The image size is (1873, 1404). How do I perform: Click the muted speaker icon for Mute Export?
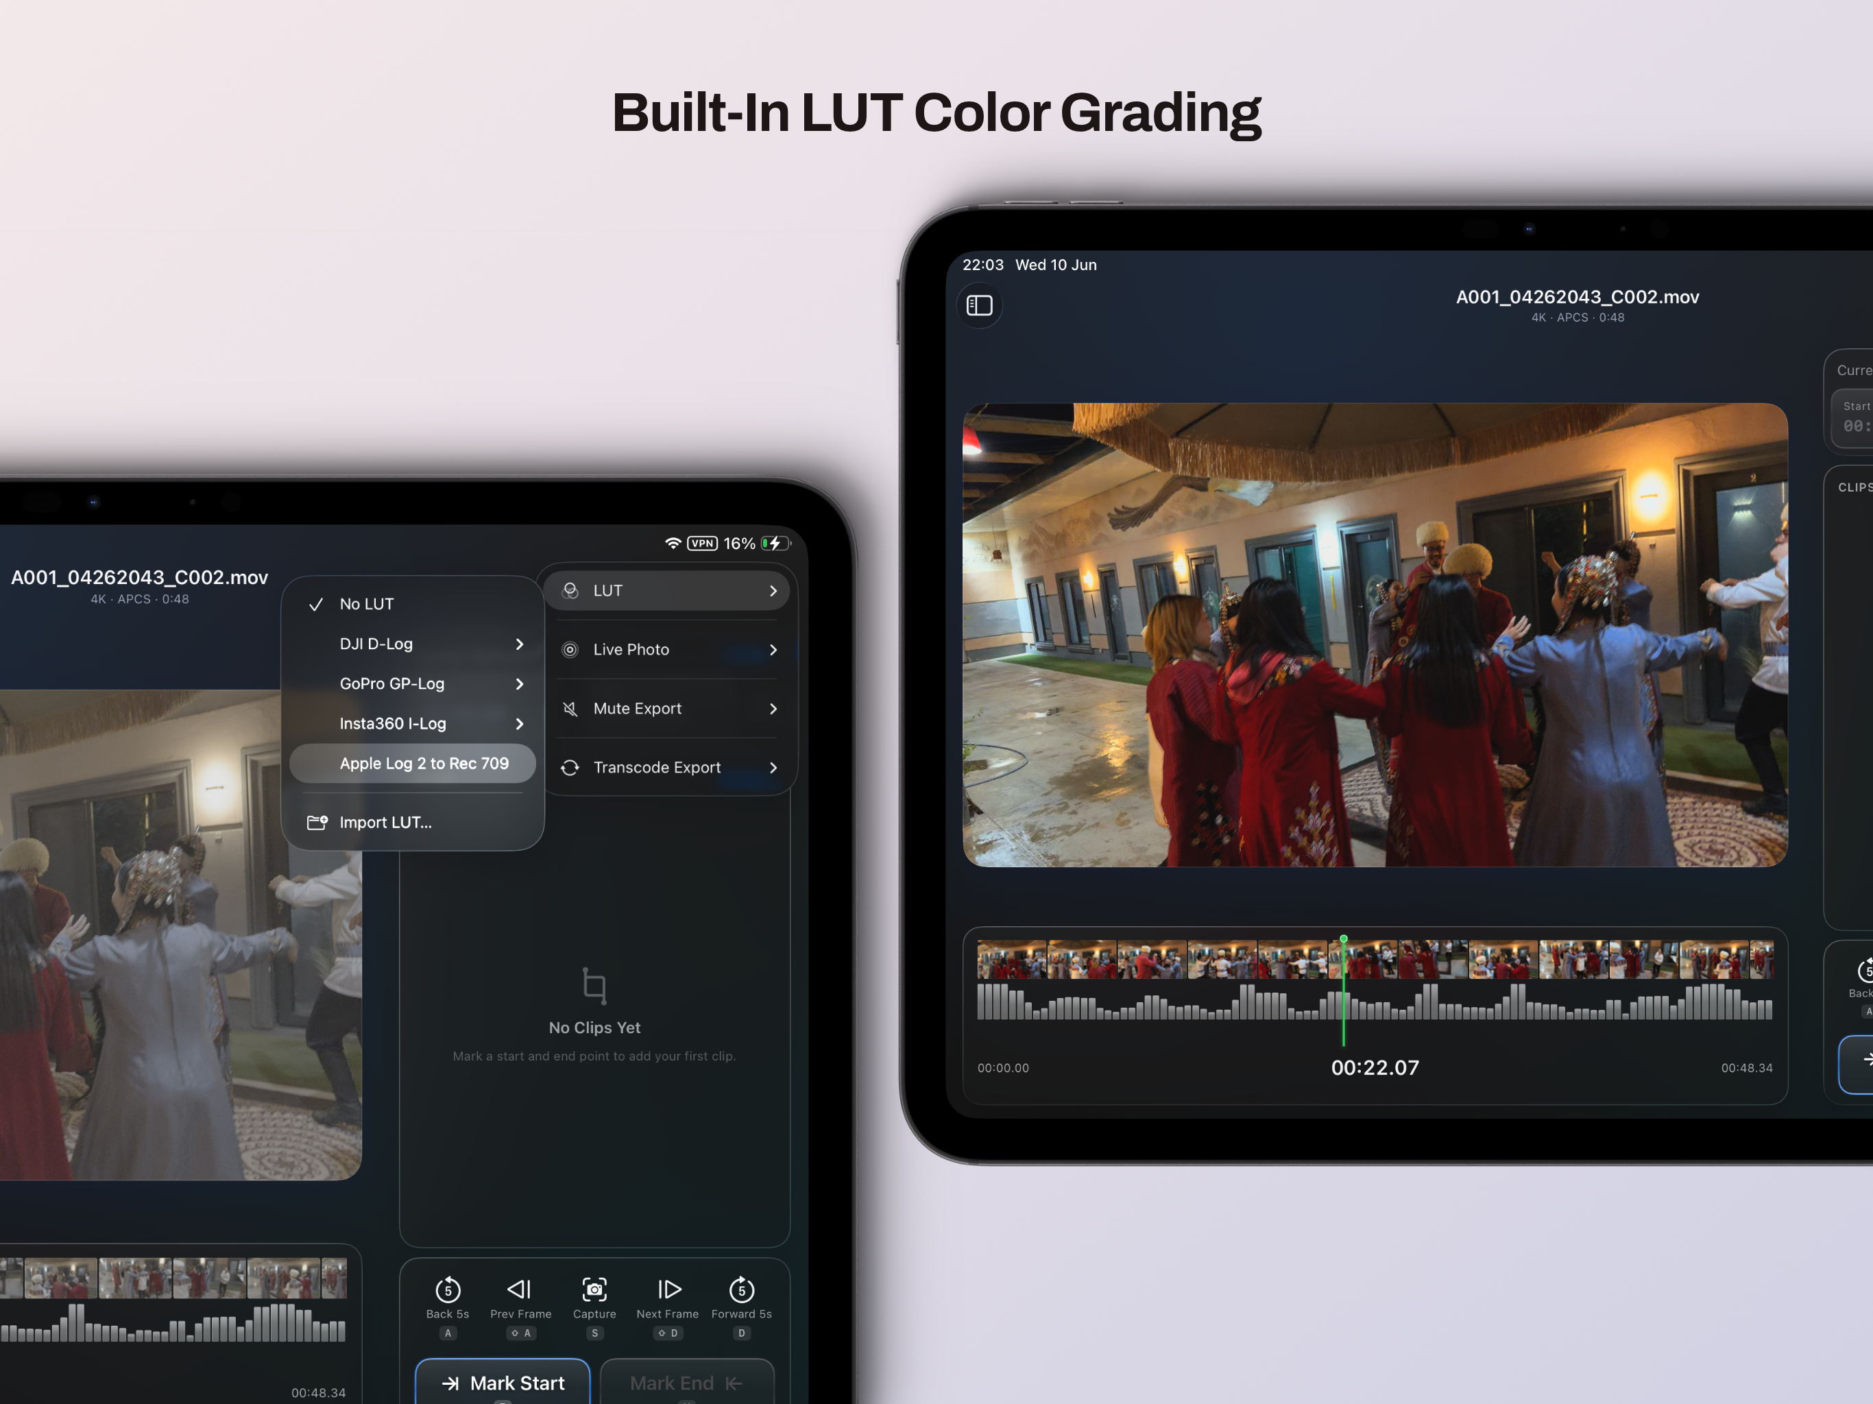click(570, 709)
